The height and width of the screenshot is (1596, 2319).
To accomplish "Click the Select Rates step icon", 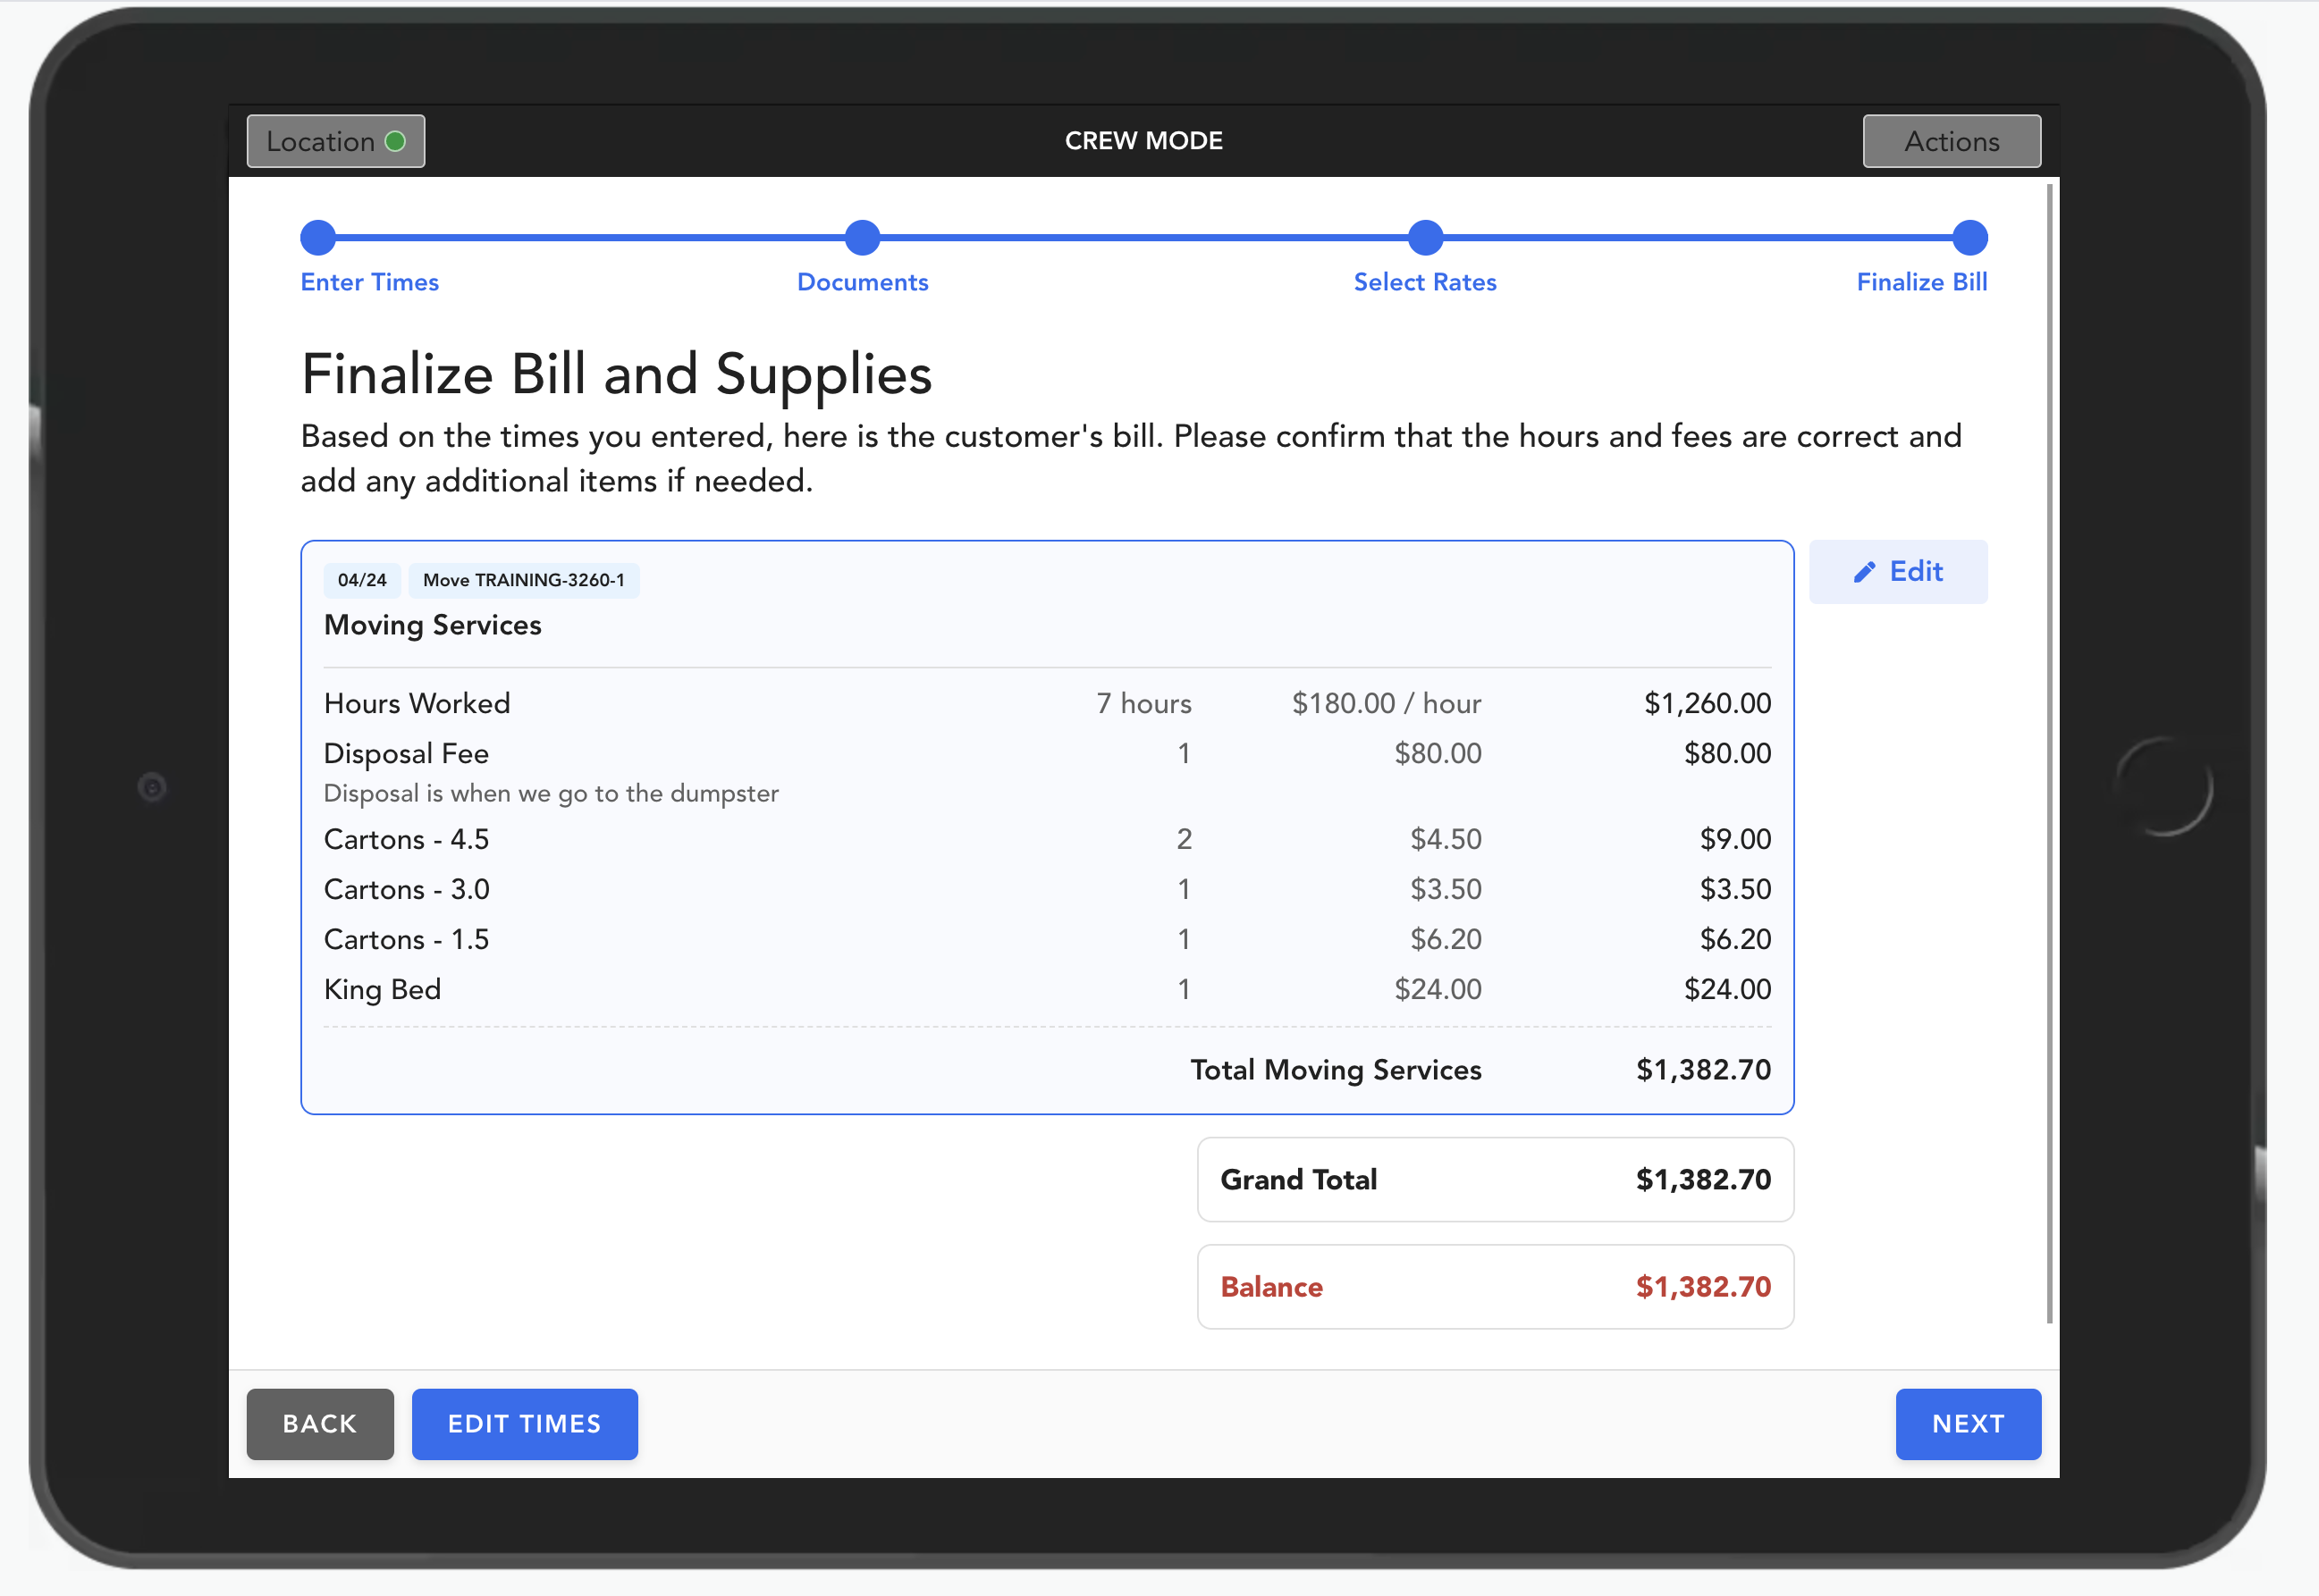I will coord(1428,238).
